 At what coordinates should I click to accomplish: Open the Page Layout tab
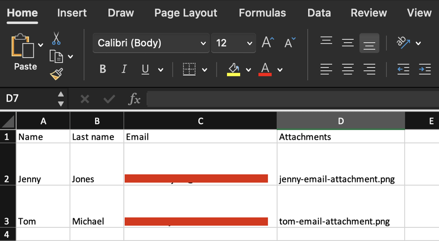tap(186, 13)
